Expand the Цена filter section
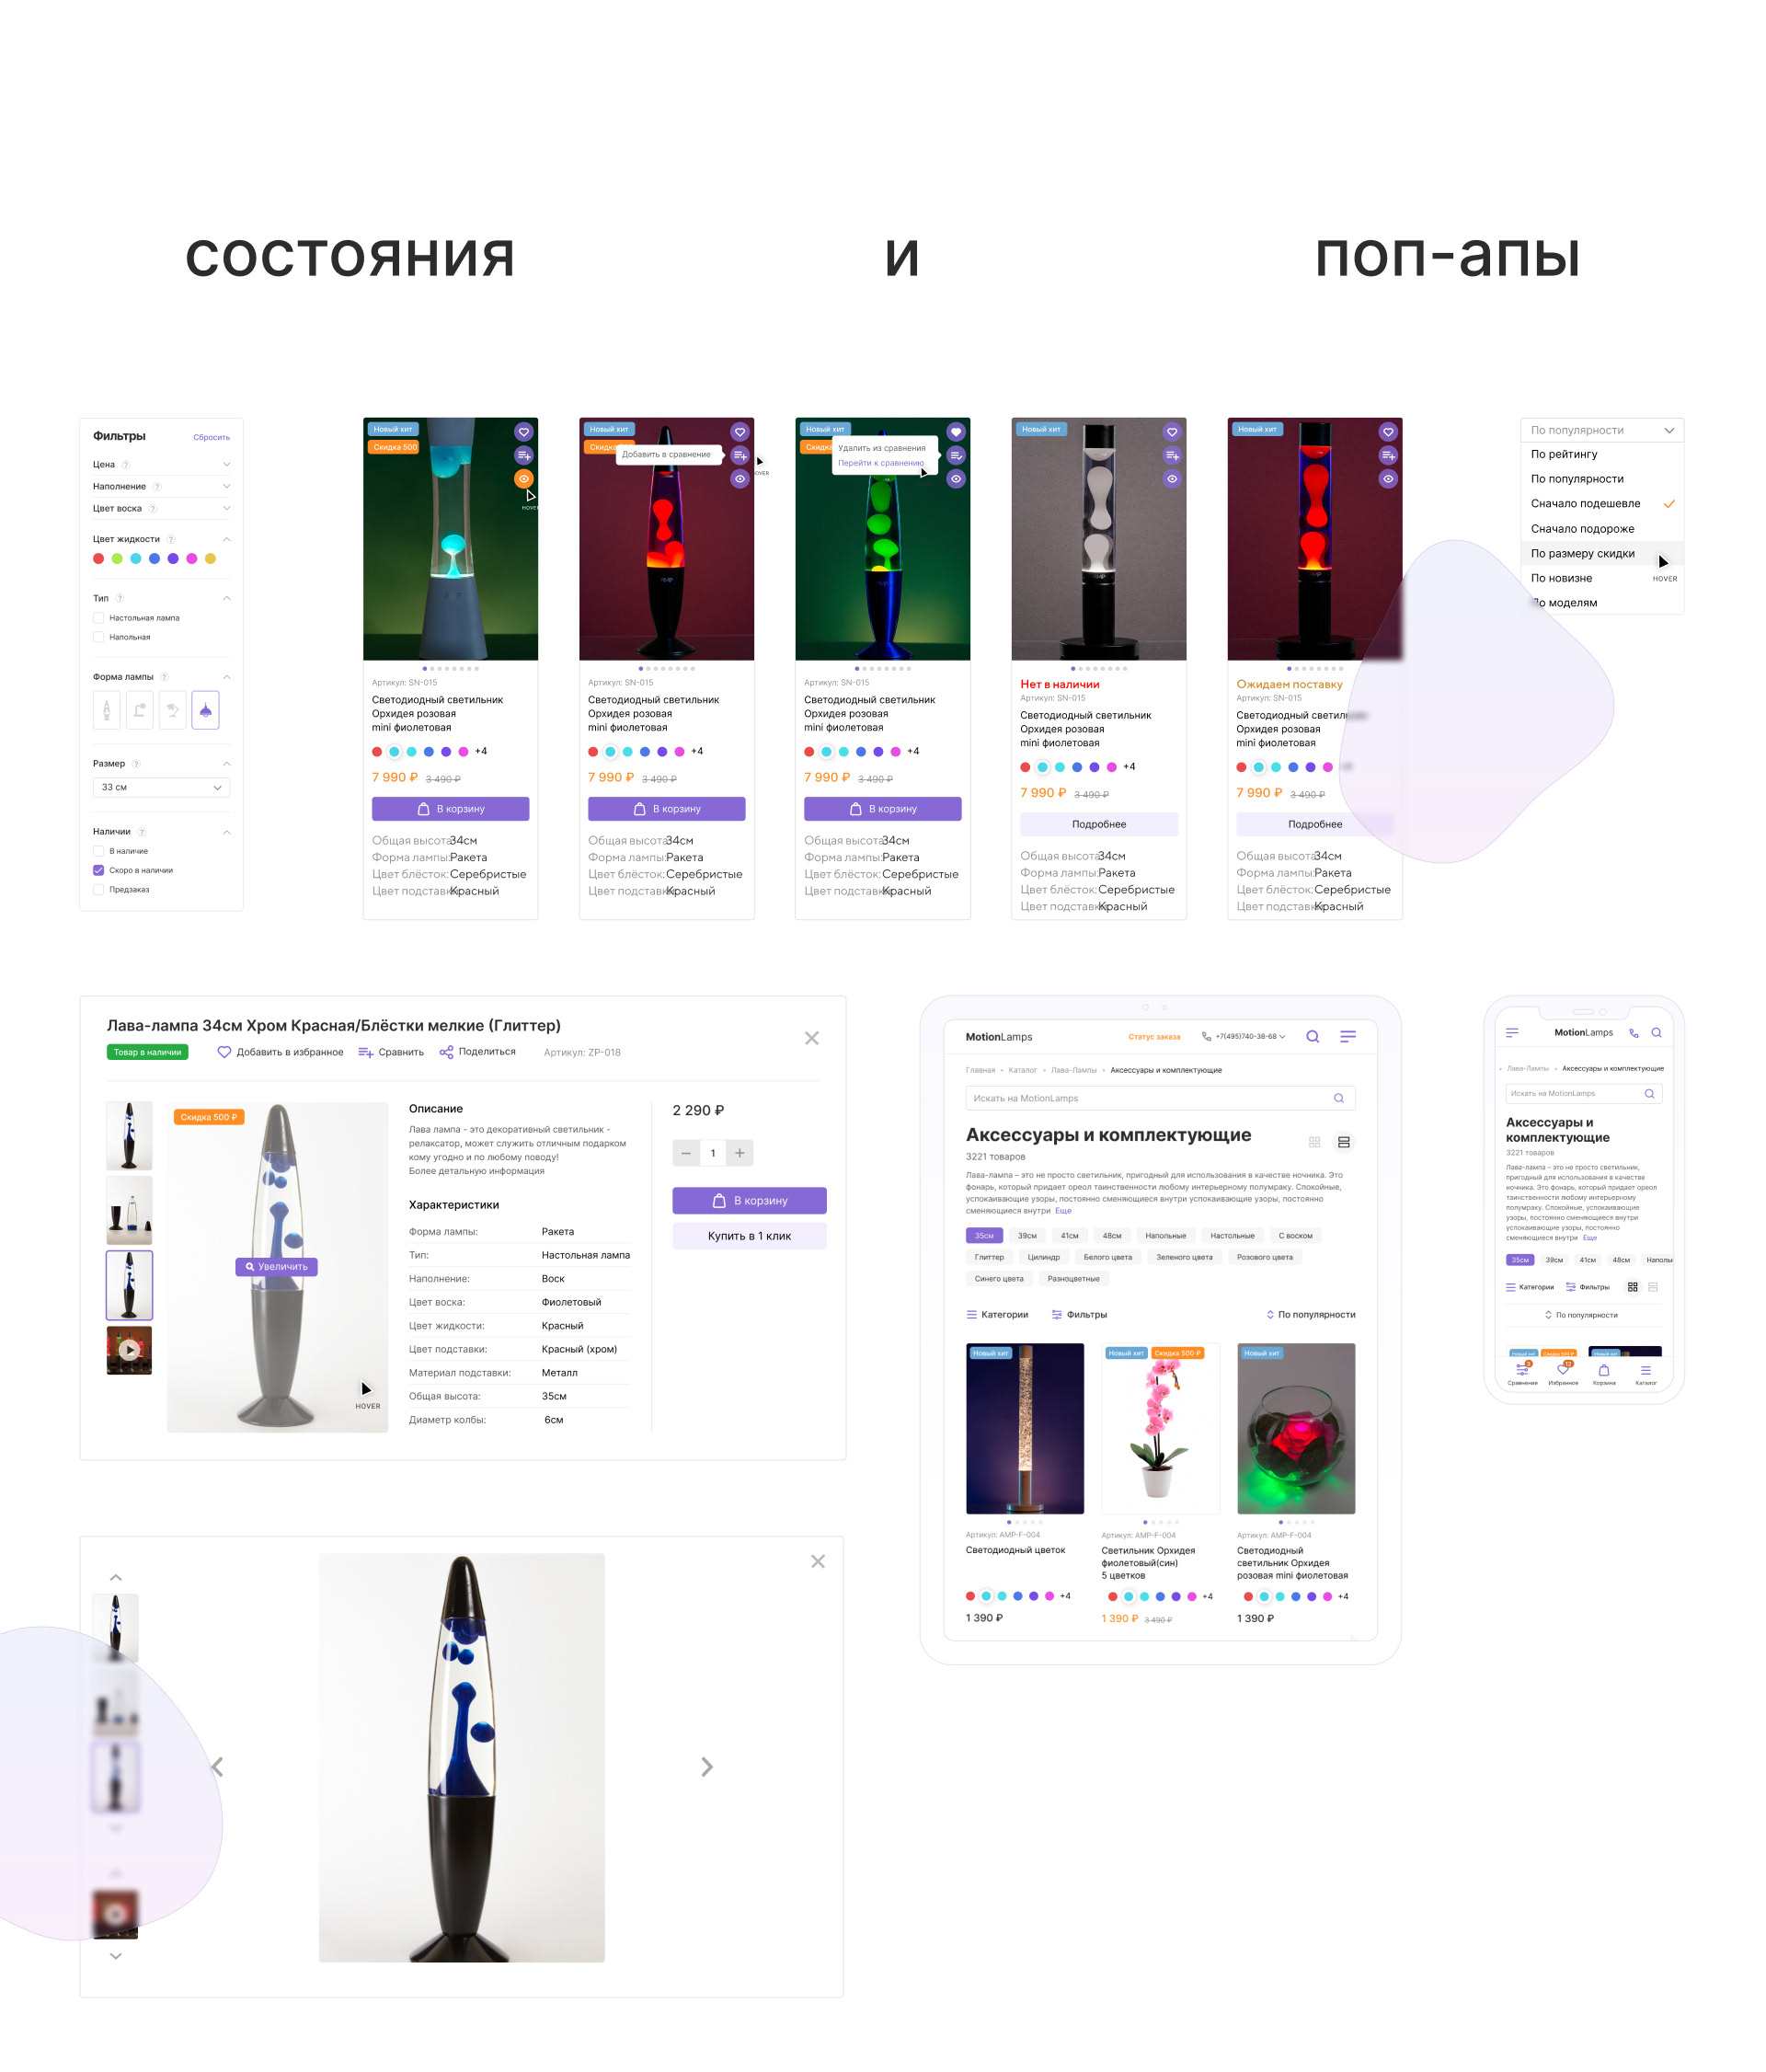This screenshot has height=2072, width=1766. coord(161,464)
